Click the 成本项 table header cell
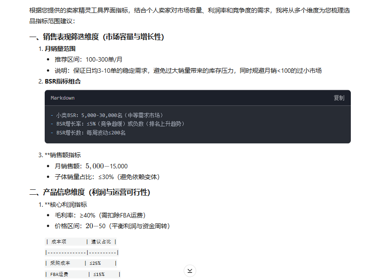The image size is (383, 280). [x=59, y=242]
